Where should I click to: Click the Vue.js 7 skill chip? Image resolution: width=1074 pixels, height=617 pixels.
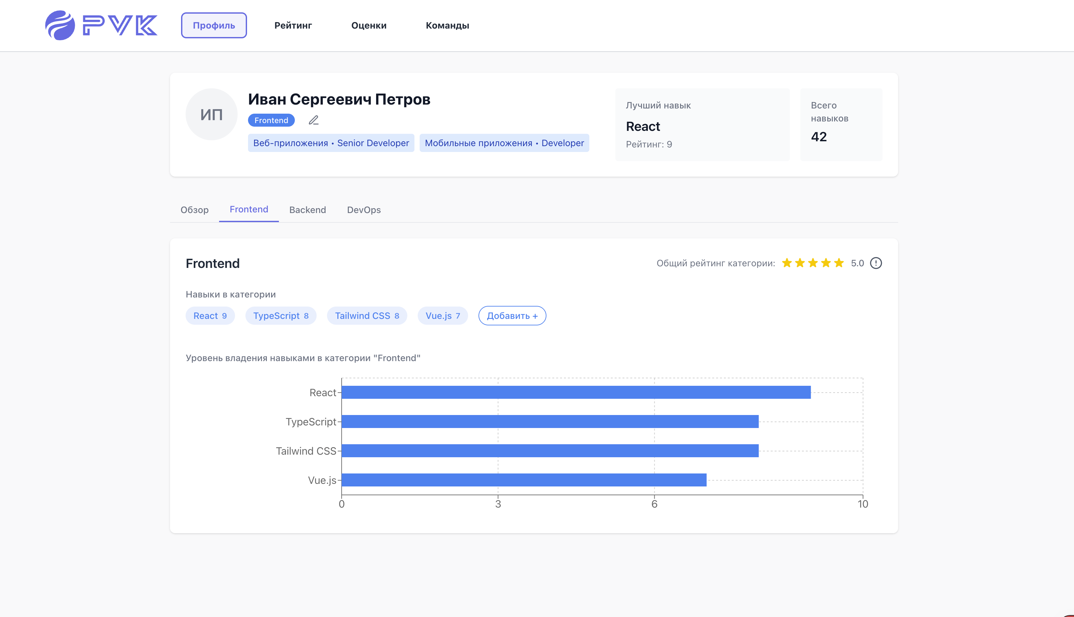pyautogui.click(x=442, y=316)
